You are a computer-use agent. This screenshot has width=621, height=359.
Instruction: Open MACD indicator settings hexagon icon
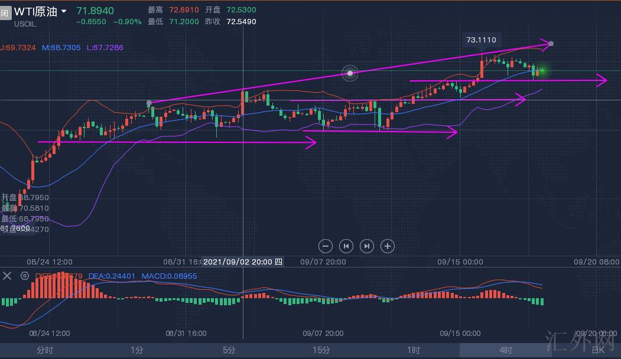(x=25, y=276)
